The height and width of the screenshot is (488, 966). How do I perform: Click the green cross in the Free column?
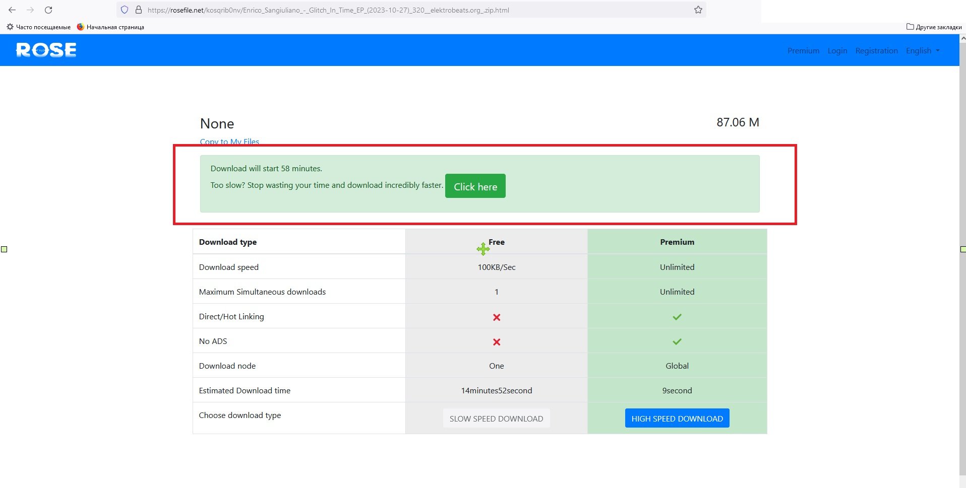483,249
